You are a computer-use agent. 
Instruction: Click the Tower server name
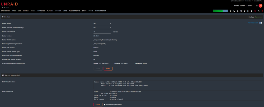(250, 6)
